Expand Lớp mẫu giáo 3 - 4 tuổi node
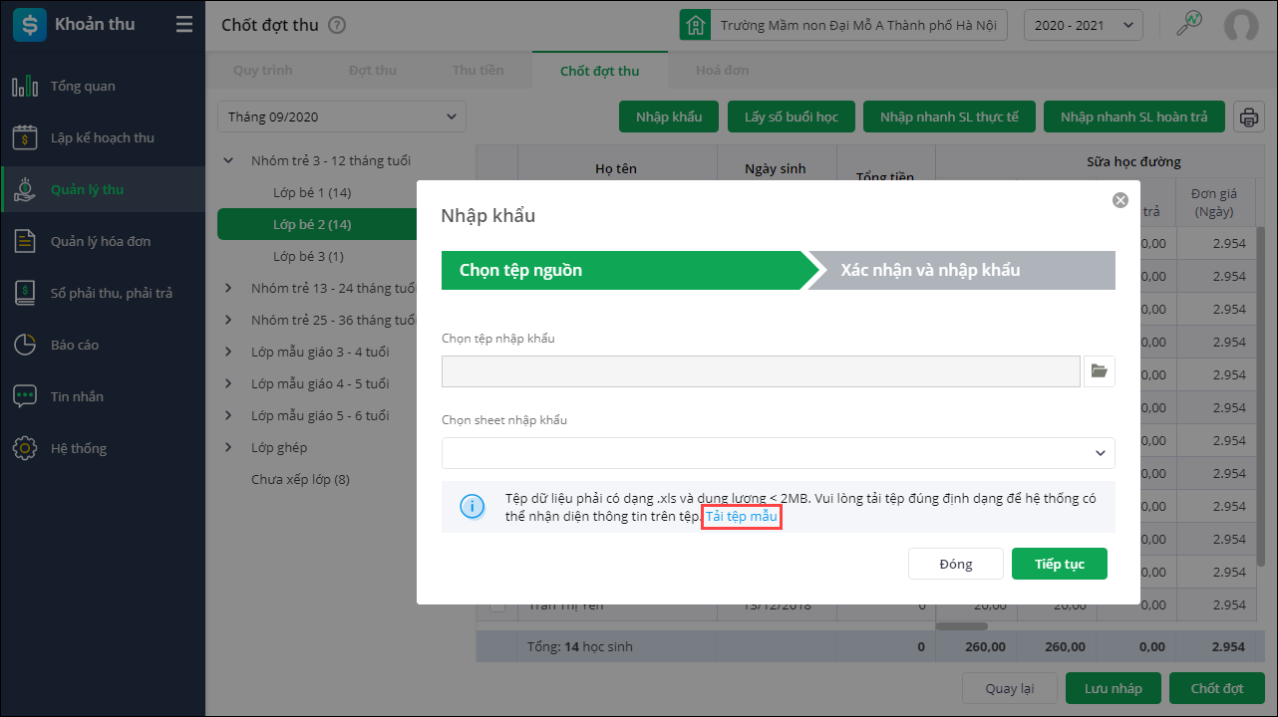This screenshot has height=717, width=1278. (228, 352)
